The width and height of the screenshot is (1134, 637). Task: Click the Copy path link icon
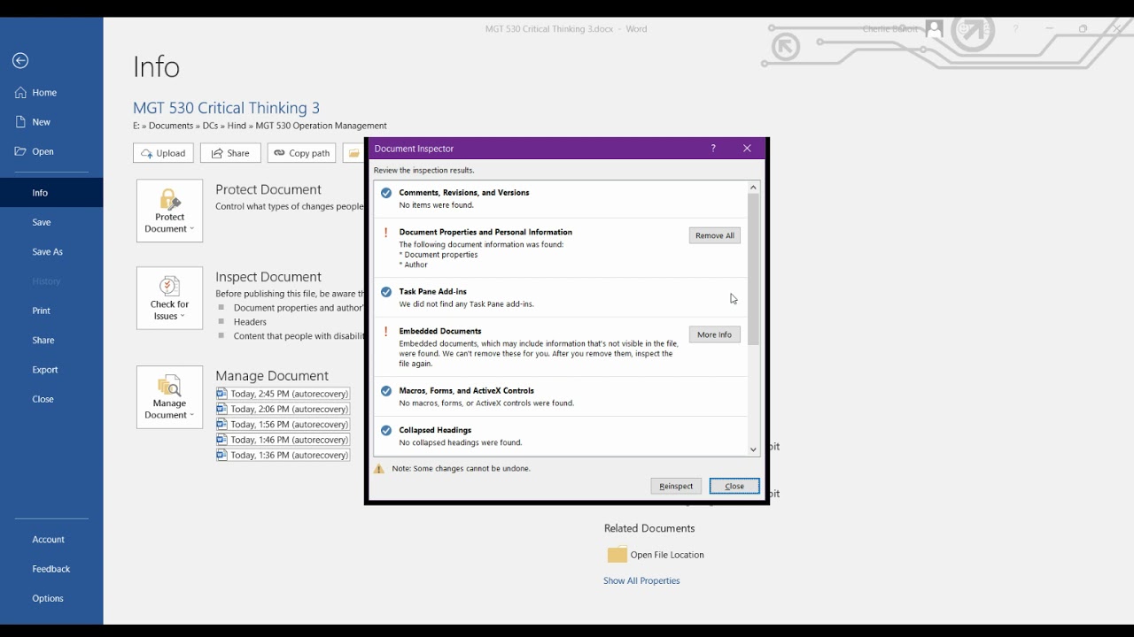pyautogui.click(x=279, y=153)
